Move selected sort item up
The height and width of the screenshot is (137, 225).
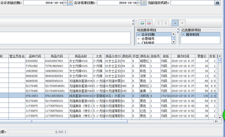click(158, 23)
